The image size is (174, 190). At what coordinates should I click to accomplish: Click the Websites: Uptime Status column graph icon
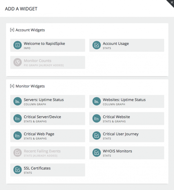(x=97, y=101)
